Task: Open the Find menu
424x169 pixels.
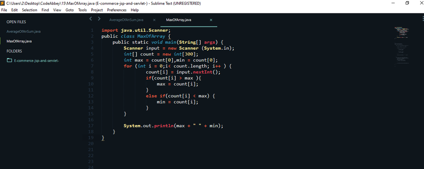Action: pyautogui.click(x=45, y=10)
